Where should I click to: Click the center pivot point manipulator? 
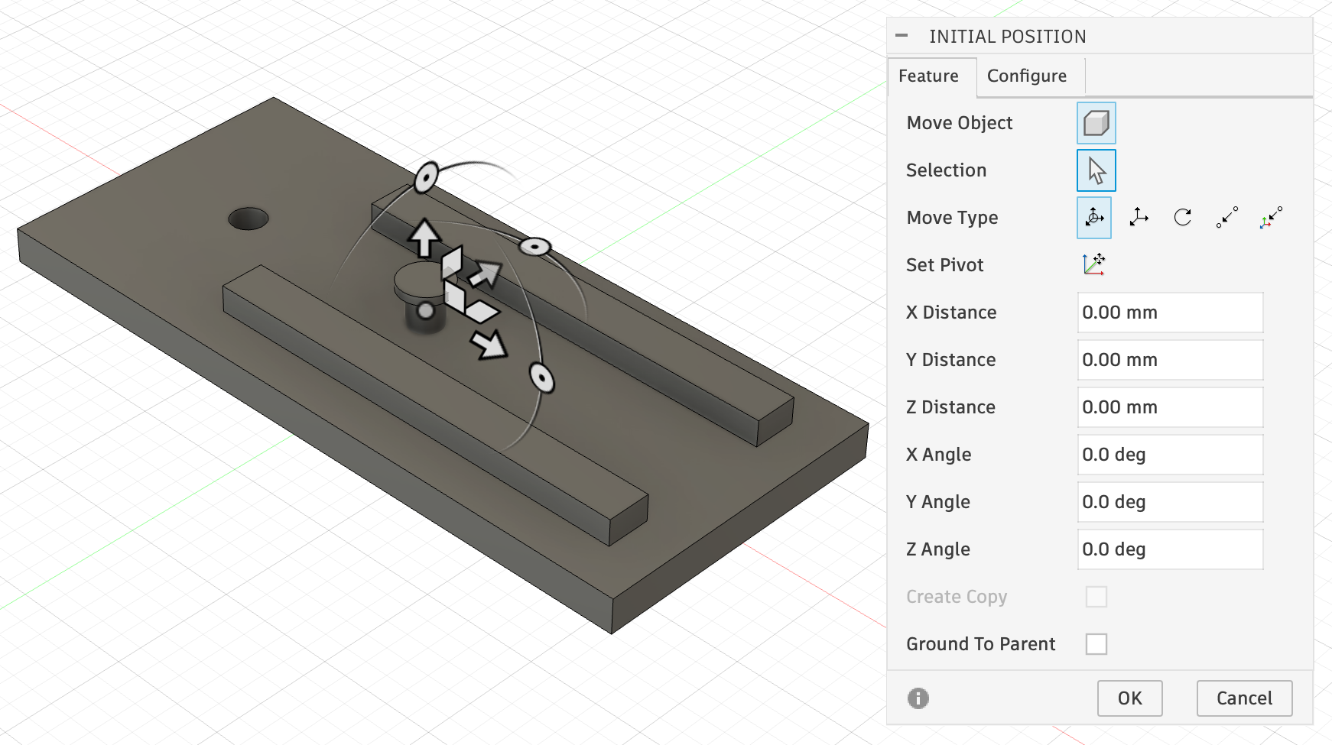tap(426, 310)
